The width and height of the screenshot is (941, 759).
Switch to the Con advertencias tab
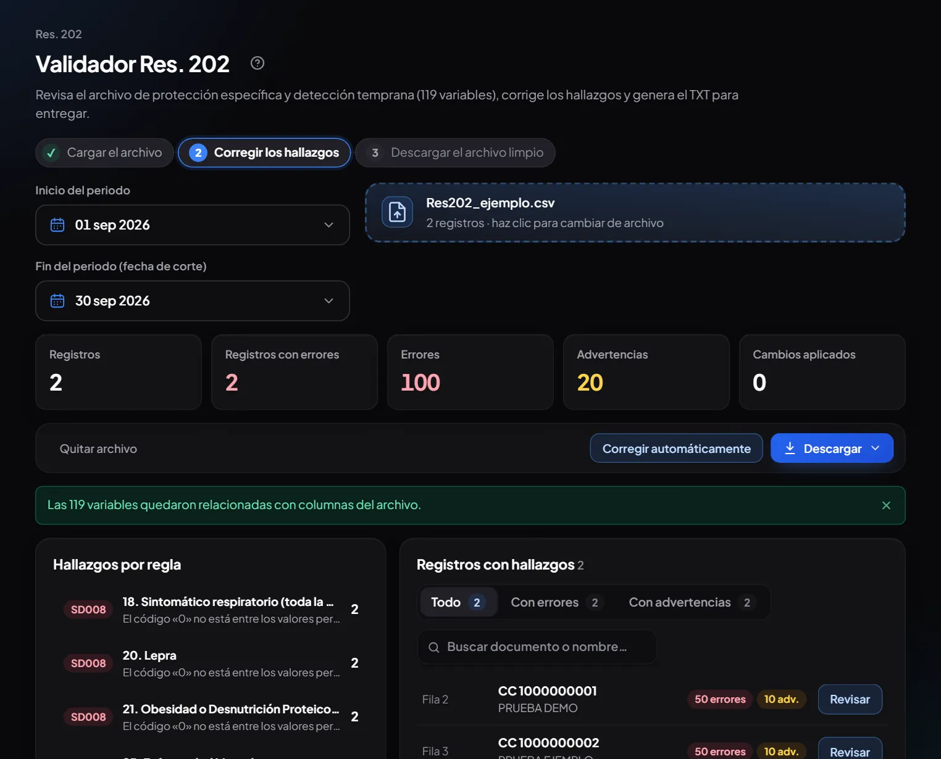pyautogui.click(x=690, y=602)
